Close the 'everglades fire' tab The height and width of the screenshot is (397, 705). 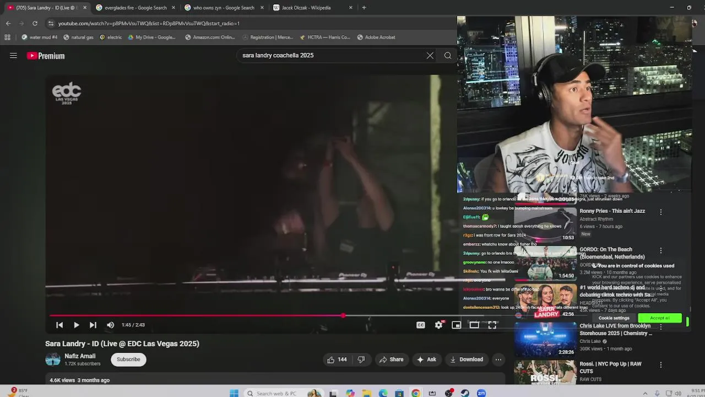[173, 8]
